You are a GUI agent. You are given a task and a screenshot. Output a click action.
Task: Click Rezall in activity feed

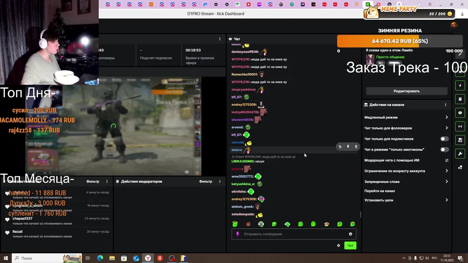point(18,232)
